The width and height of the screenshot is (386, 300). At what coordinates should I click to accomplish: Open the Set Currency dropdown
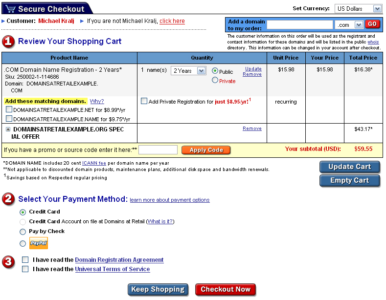coord(358,9)
